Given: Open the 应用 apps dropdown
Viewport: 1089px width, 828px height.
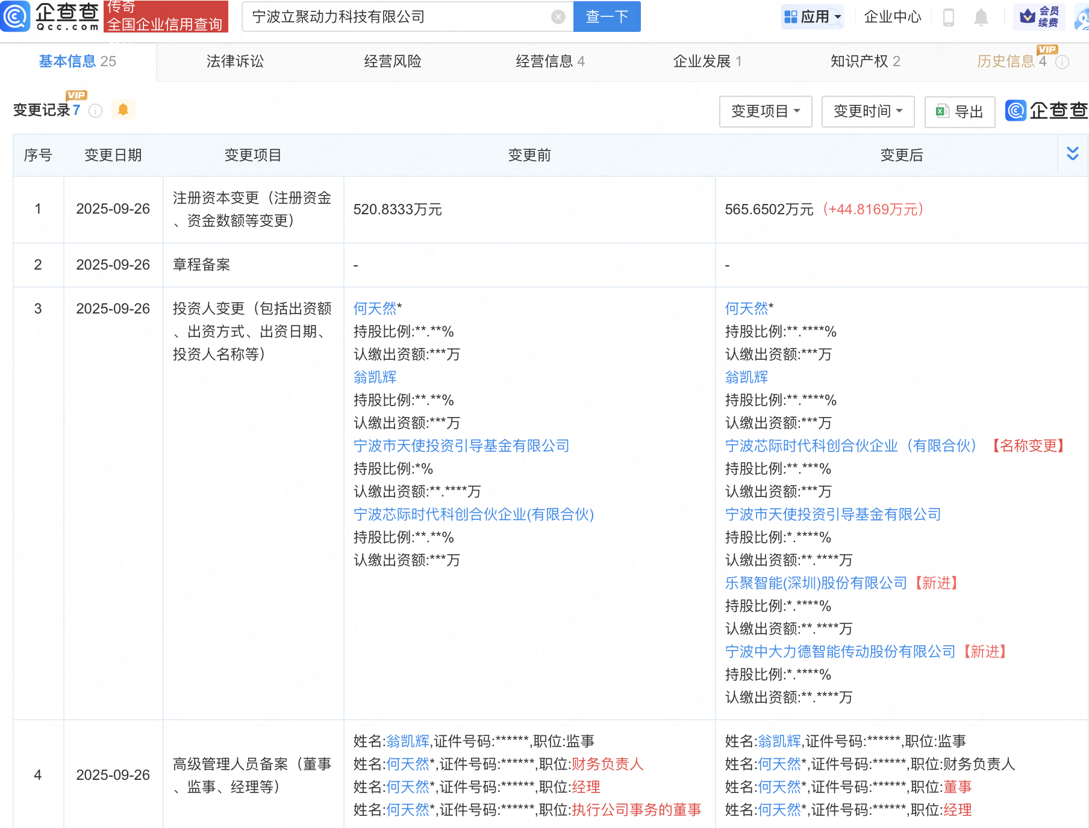Looking at the screenshot, I should click(x=813, y=17).
